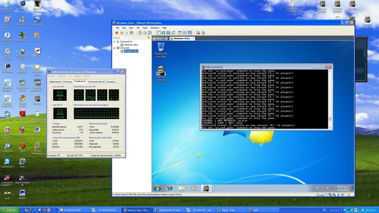Take a snapshot using the VMware snapshot icon
This screenshot has height=213, width=379.
coord(140,33)
